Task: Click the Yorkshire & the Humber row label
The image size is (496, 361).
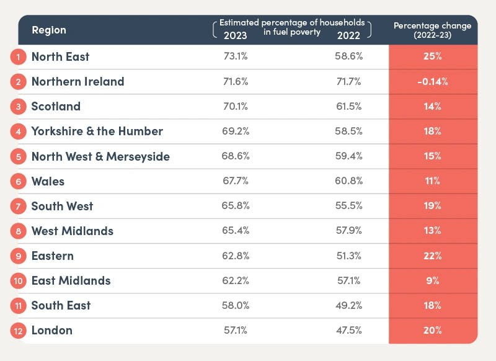Action: pos(97,131)
